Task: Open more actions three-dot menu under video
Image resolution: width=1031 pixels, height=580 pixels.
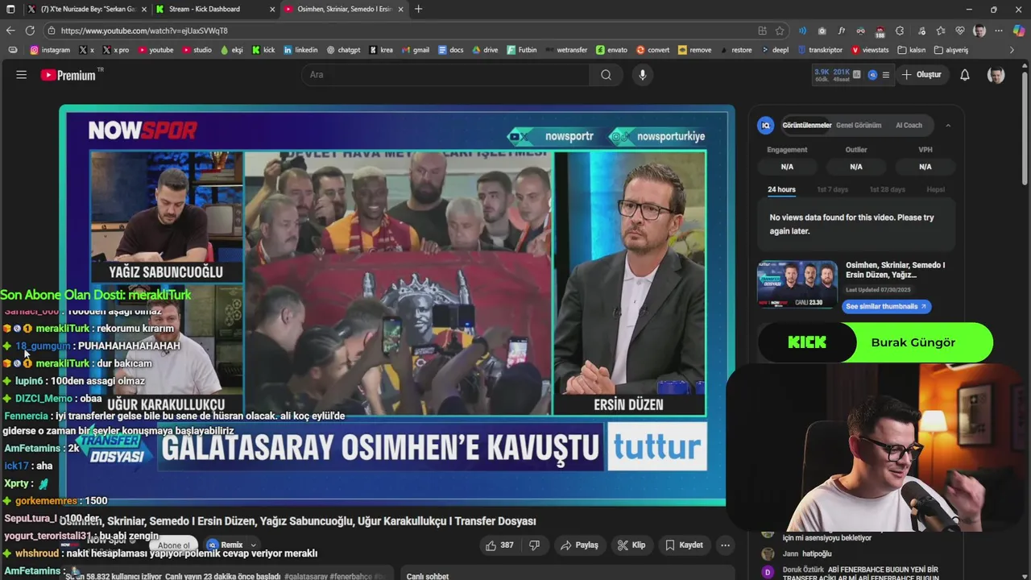Action: [725, 545]
